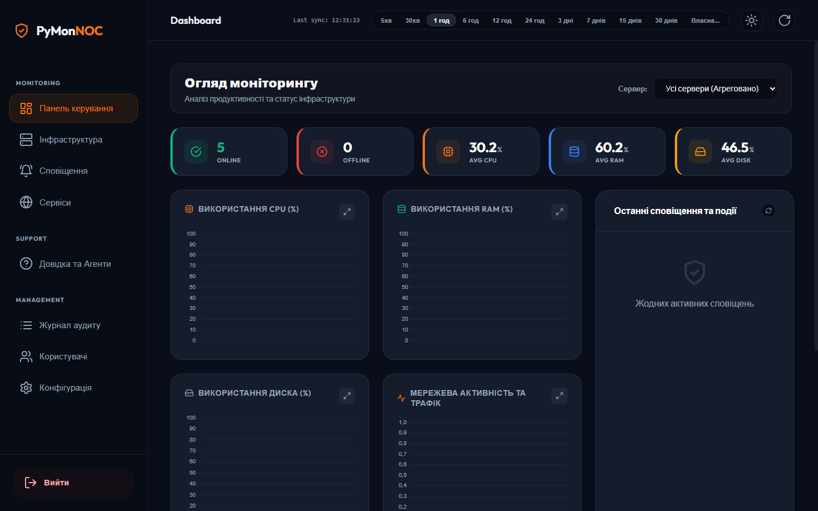Click the shield icon in empty alerts panel

coord(695,273)
